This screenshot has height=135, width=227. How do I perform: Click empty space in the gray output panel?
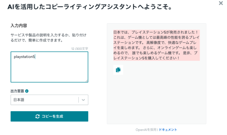156,99
